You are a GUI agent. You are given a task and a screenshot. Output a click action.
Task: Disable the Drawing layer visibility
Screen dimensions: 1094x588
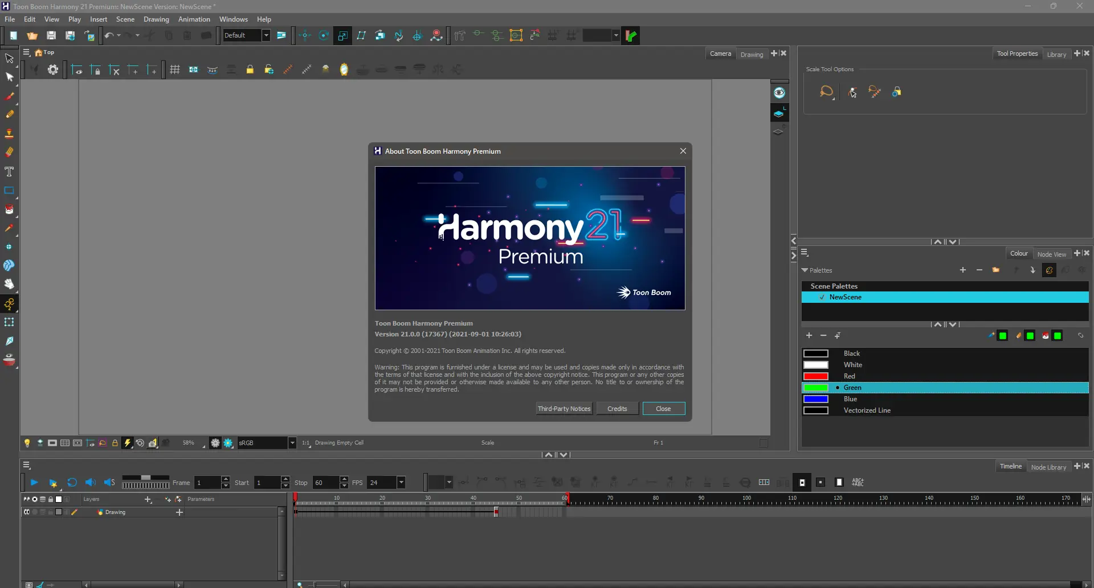pos(26,512)
